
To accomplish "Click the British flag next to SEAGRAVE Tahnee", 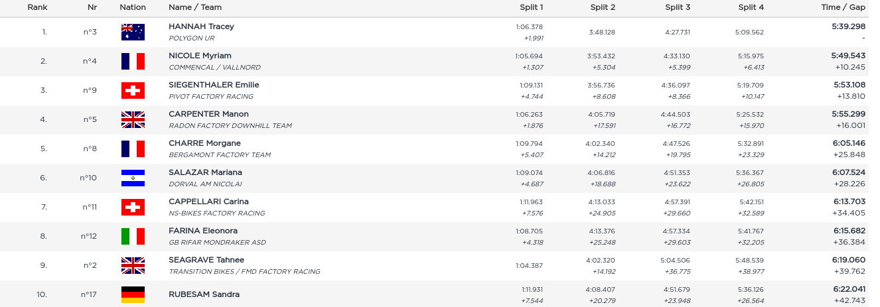I will 133,265.
